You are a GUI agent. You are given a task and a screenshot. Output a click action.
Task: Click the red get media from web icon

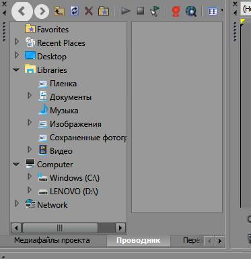point(176,11)
